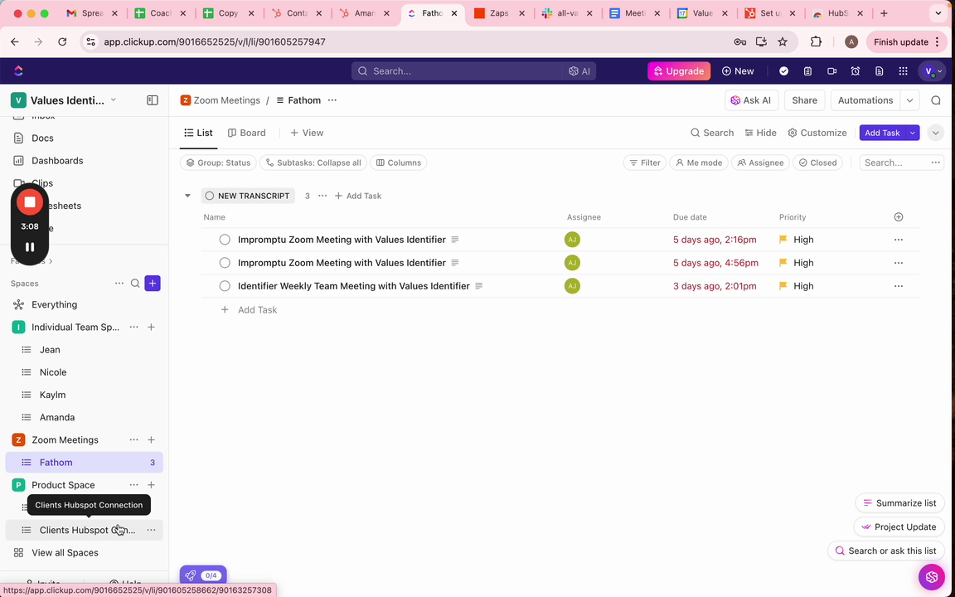Mark first Impromptu Zoom Meeting task complete
Image resolution: width=955 pixels, height=597 pixels.
pos(225,240)
